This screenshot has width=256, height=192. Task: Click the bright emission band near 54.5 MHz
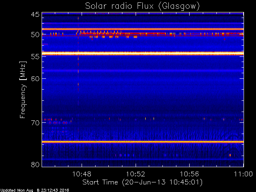tap(143, 53)
